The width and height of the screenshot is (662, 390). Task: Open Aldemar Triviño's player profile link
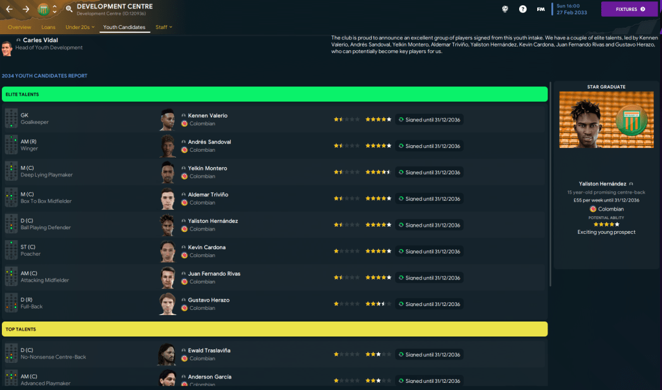pyautogui.click(x=208, y=194)
